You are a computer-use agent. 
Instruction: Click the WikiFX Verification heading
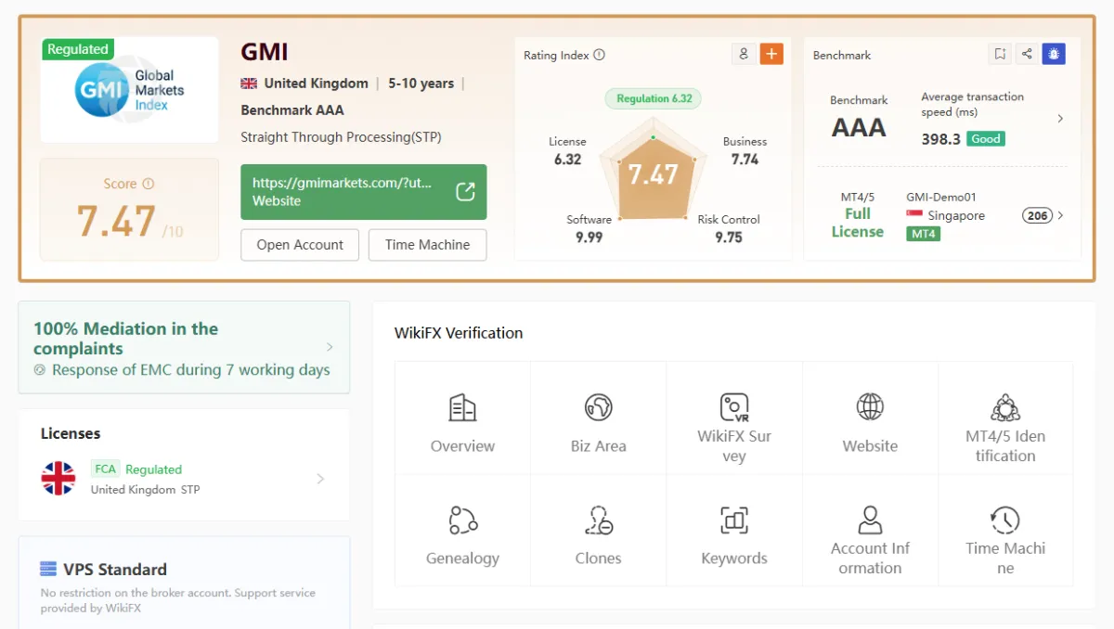point(459,333)
